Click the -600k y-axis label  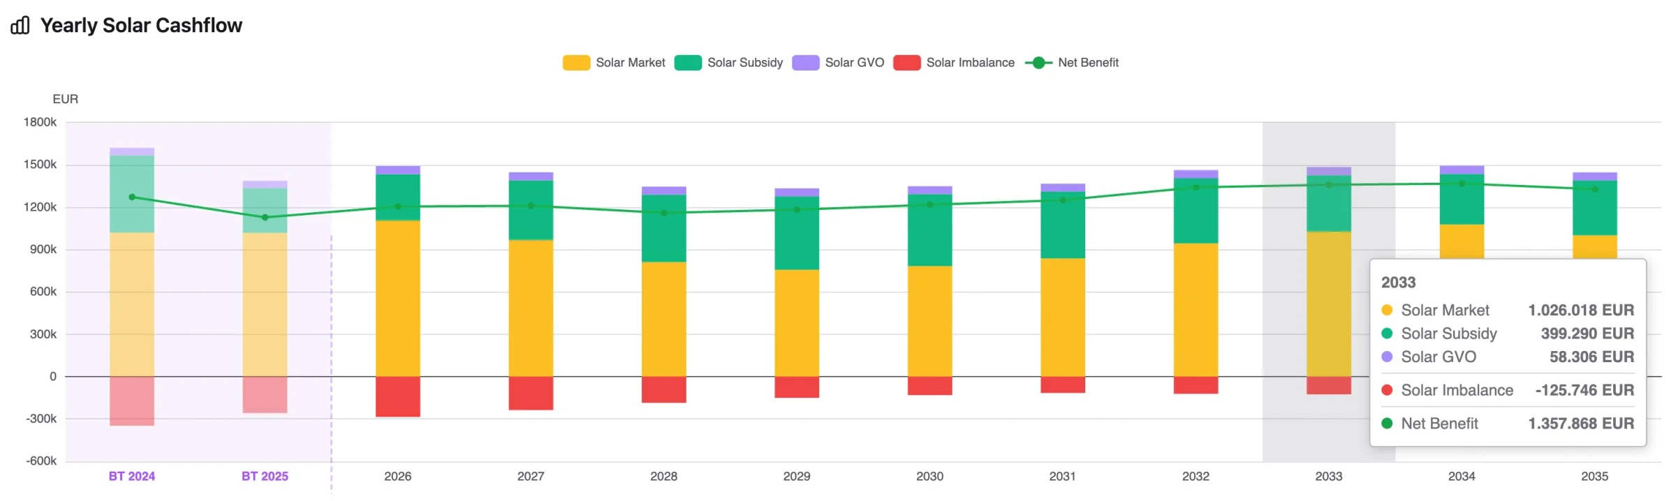coord(41,461)
